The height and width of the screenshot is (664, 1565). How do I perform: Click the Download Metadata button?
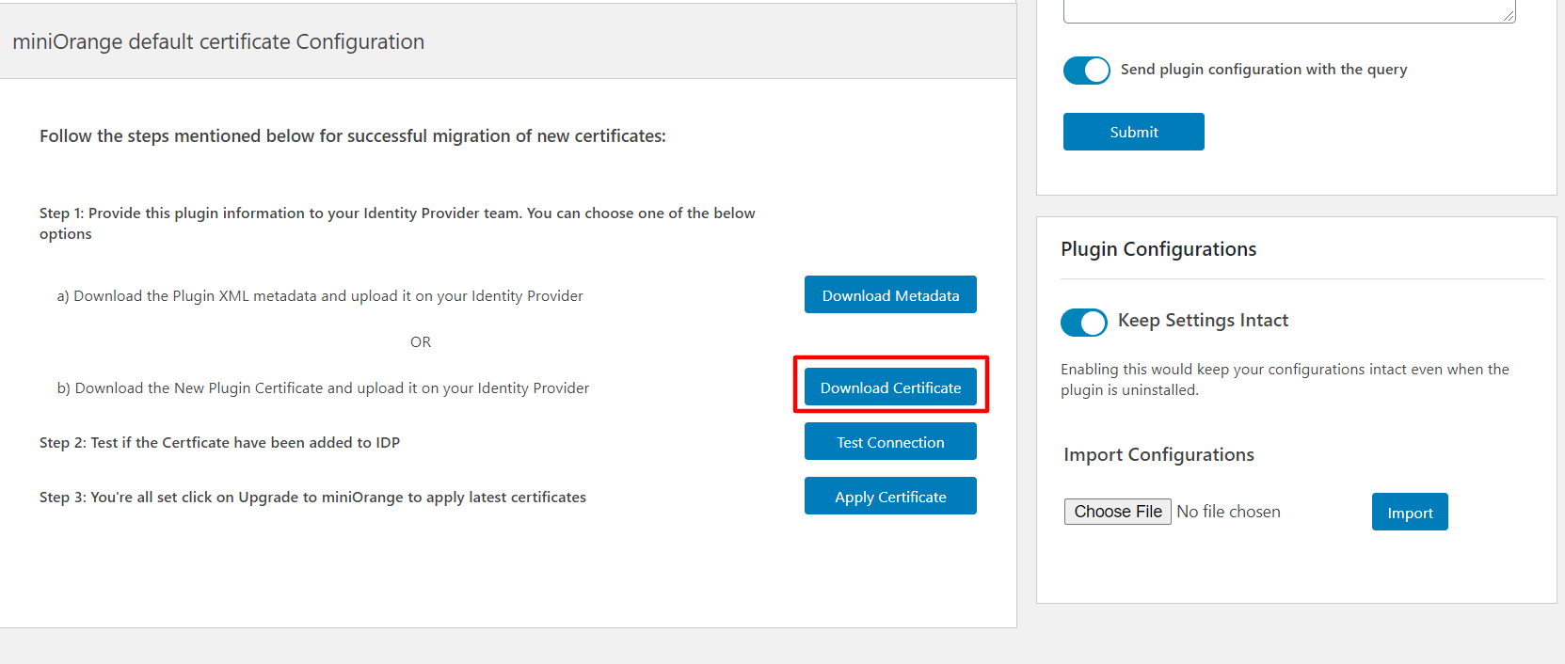coord(890,295)
